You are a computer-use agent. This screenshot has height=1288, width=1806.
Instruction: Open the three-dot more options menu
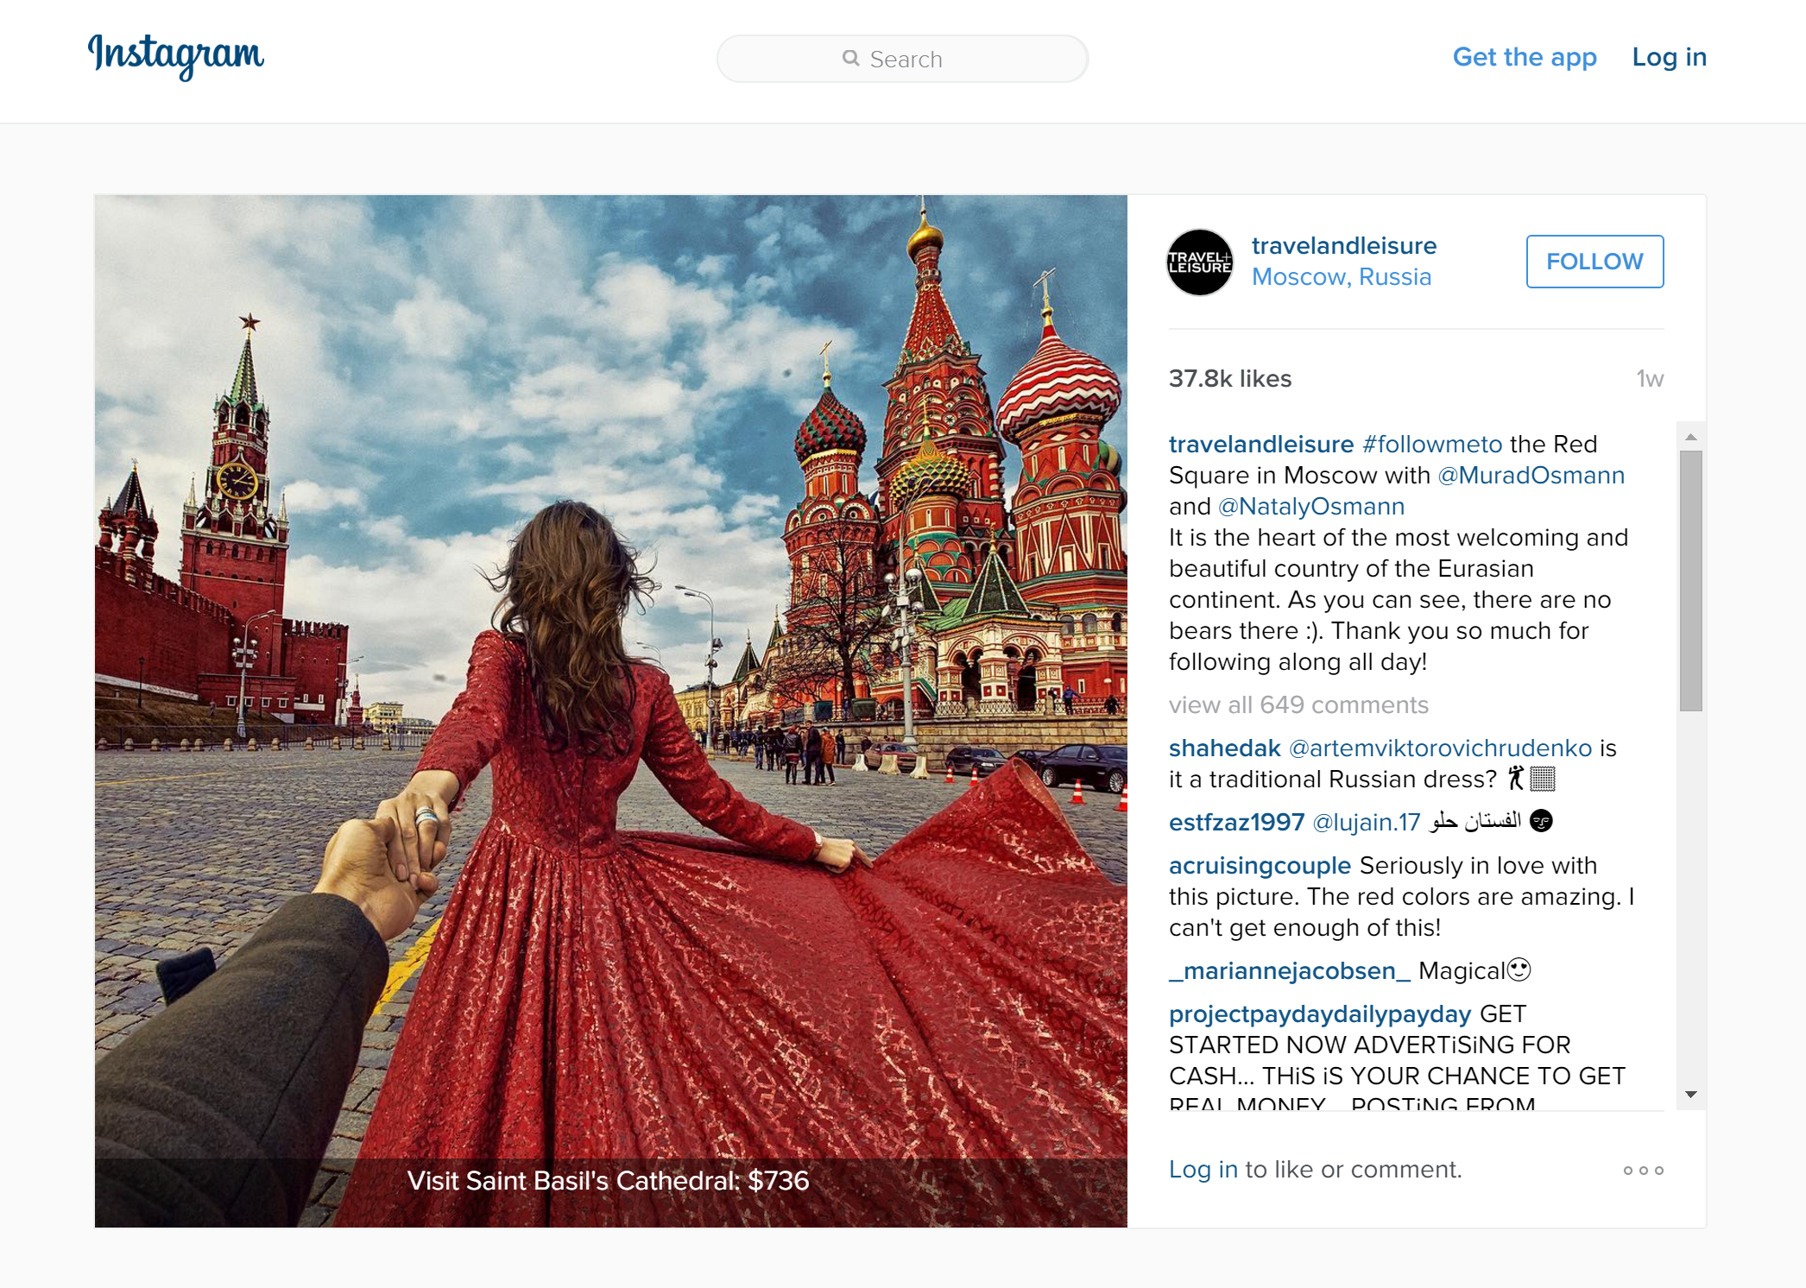[x=1643, y=1171]
